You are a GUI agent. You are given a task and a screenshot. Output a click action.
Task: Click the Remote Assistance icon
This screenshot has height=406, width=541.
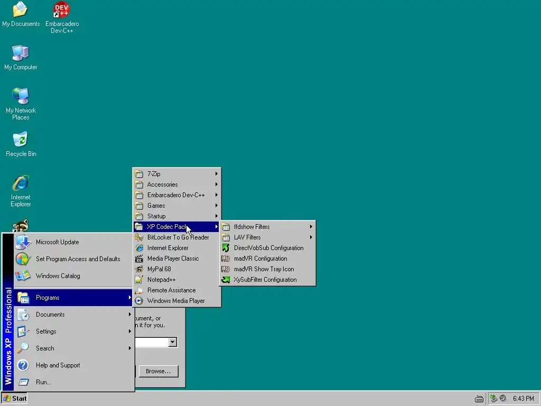[139, 290]
